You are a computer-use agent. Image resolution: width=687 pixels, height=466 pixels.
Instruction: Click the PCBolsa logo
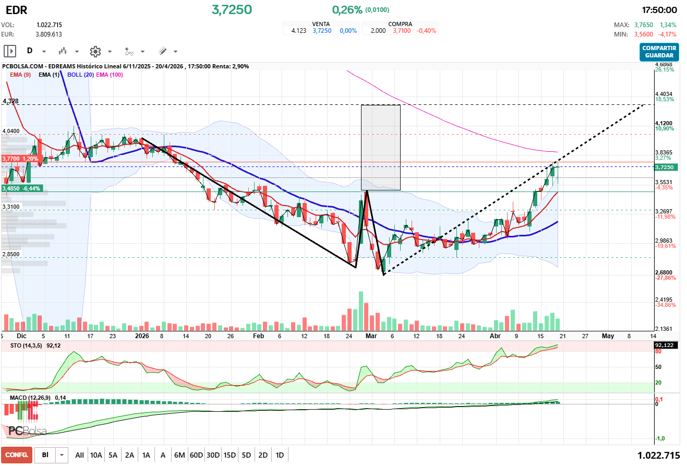point(27,431)
